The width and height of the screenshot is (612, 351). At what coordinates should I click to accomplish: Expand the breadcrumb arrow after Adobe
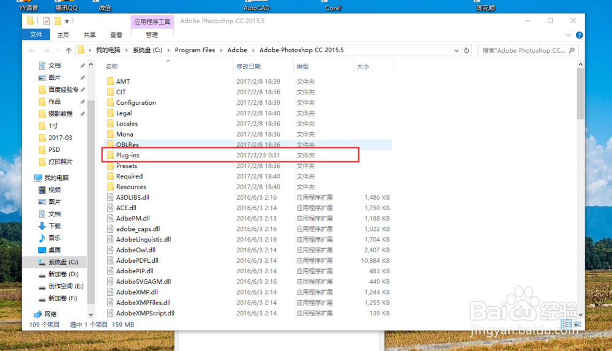coord(253,50)
